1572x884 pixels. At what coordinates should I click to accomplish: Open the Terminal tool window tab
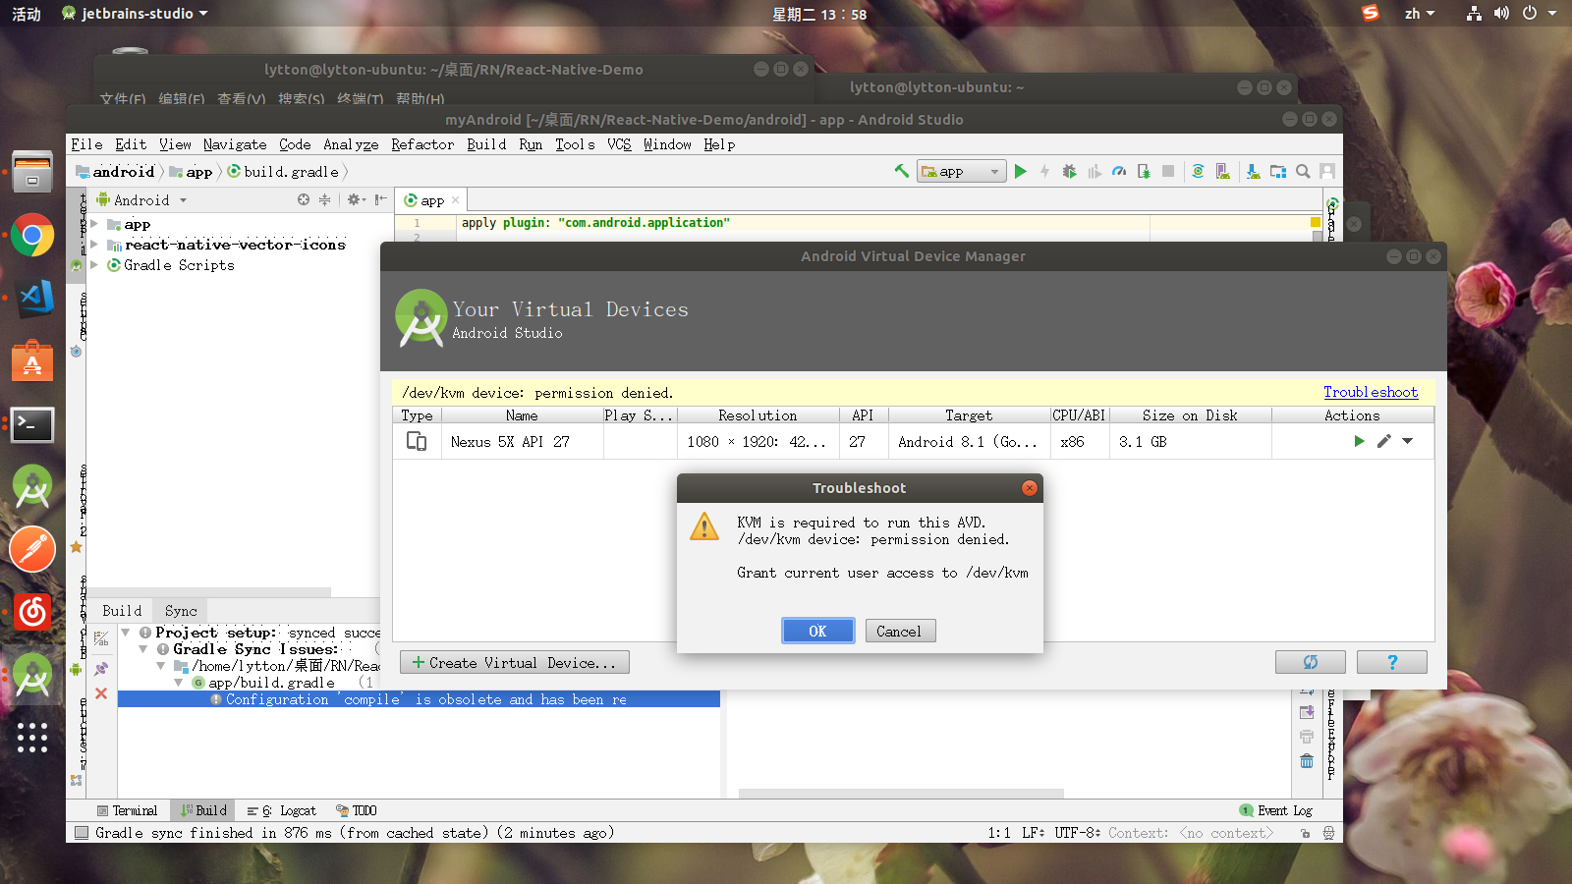128,810
